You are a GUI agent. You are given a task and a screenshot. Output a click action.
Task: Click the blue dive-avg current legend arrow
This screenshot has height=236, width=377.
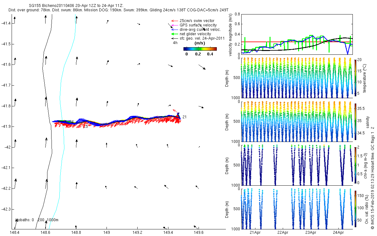coord(174,30)
